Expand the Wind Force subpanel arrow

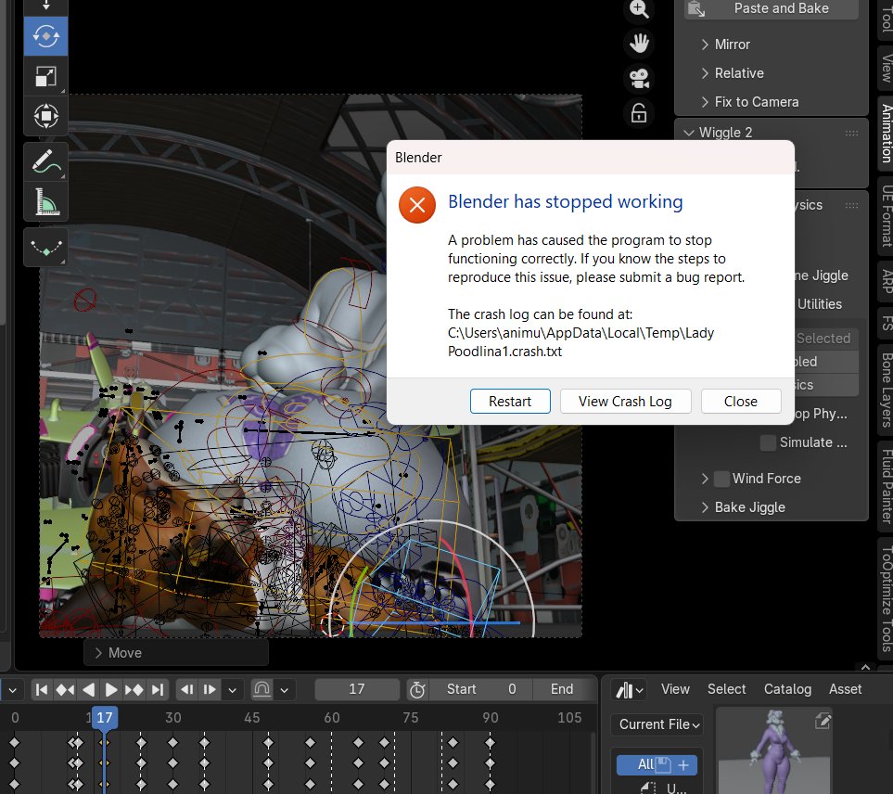pyautogui.click(x=705, y=479)
